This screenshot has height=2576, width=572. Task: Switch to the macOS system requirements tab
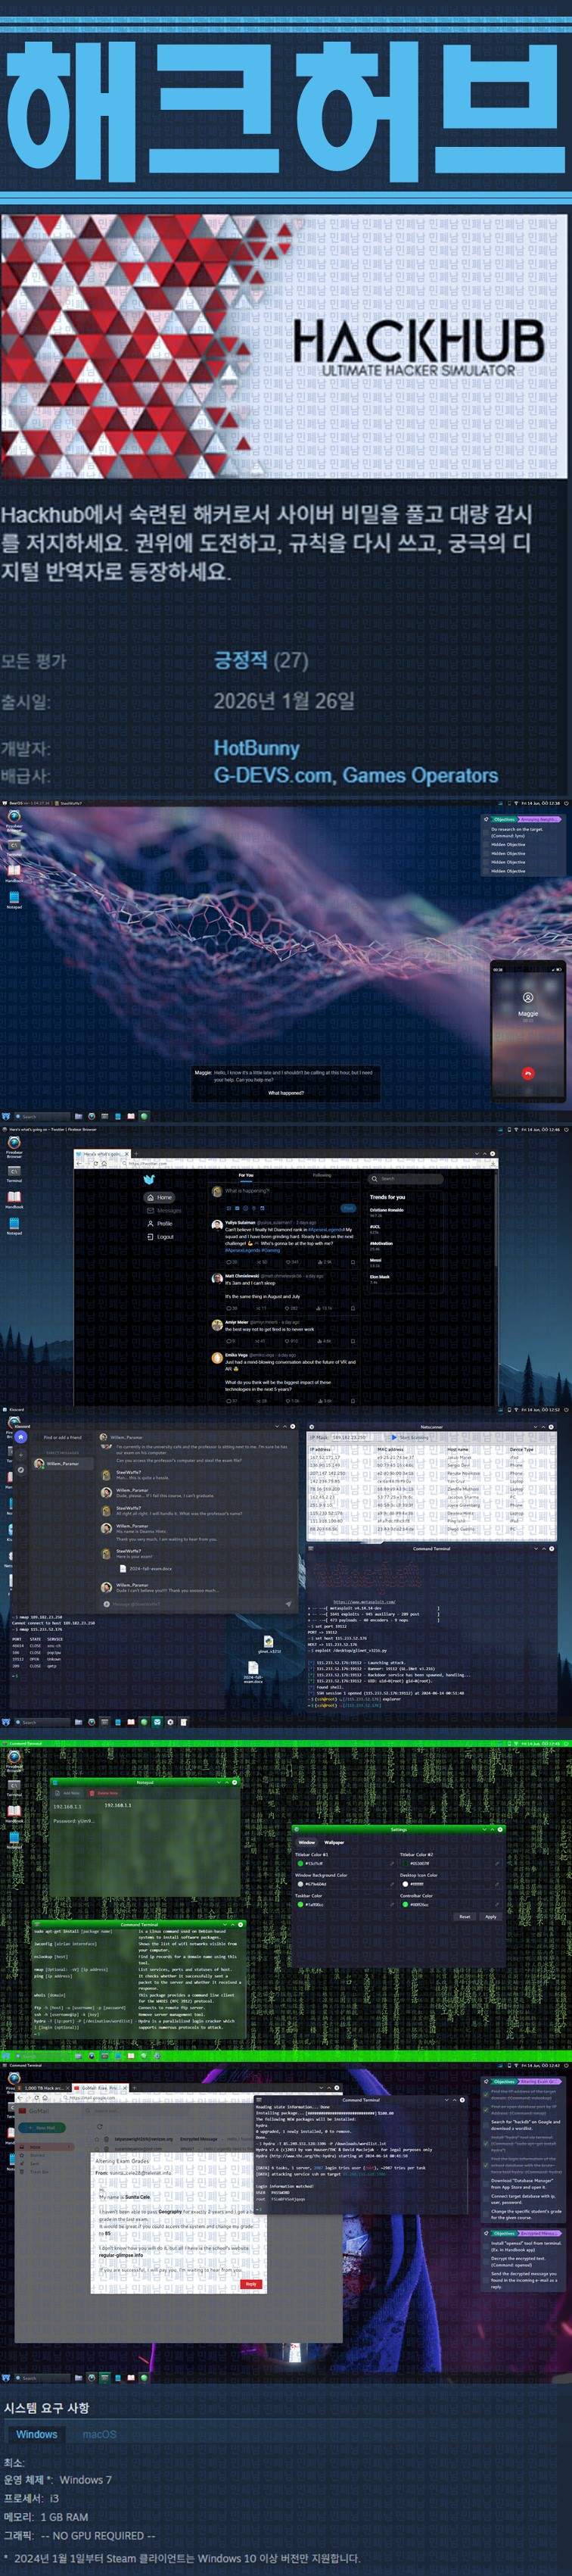(x=99, y=2434)
